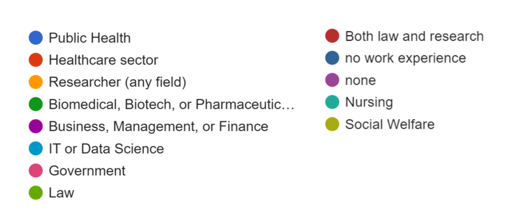Select the truncated 'Biomedical, Biotech, or Pharmaceutic…' label

(x=171, y=104)
